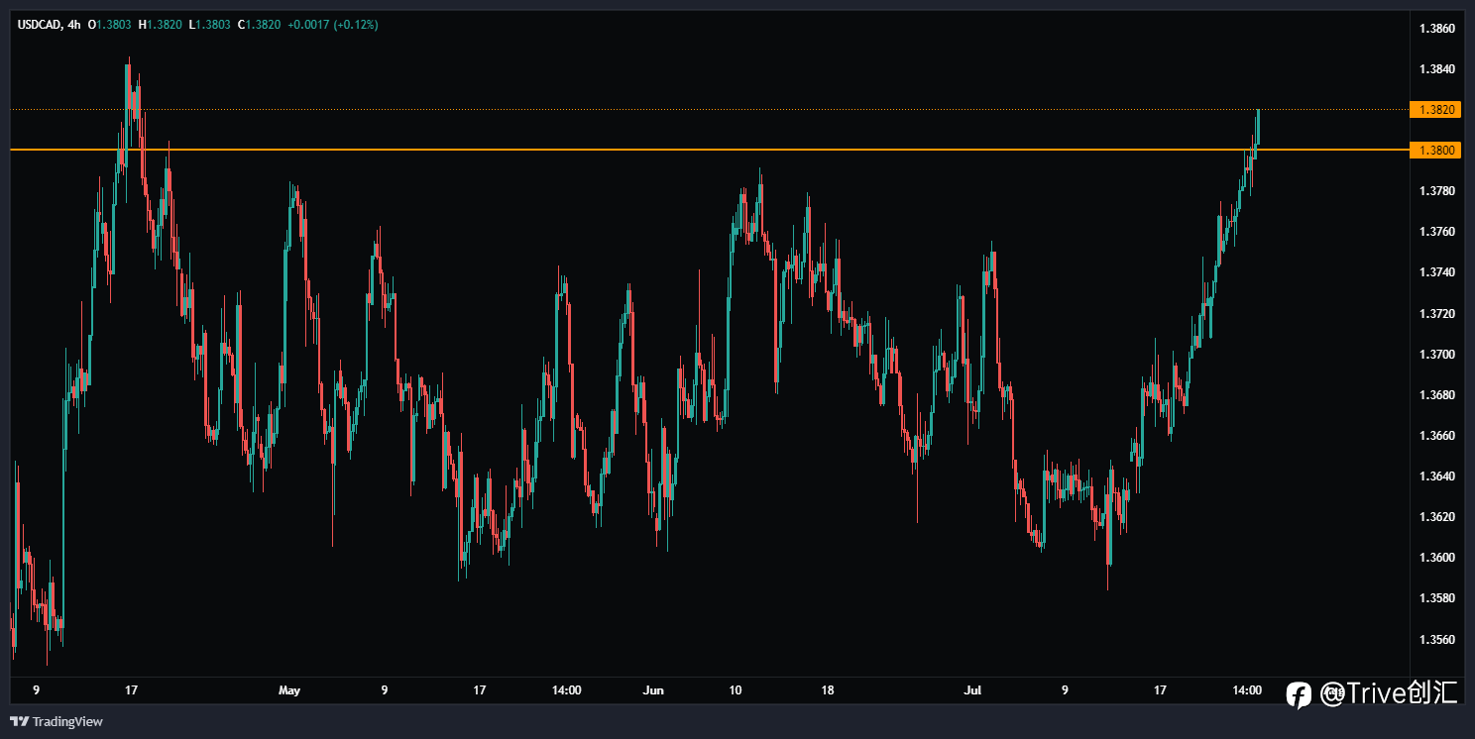The height and width of the screenshot is (739, 1475).
Task: Click the 1.3680 price axis label
Action: point(1436,395)
